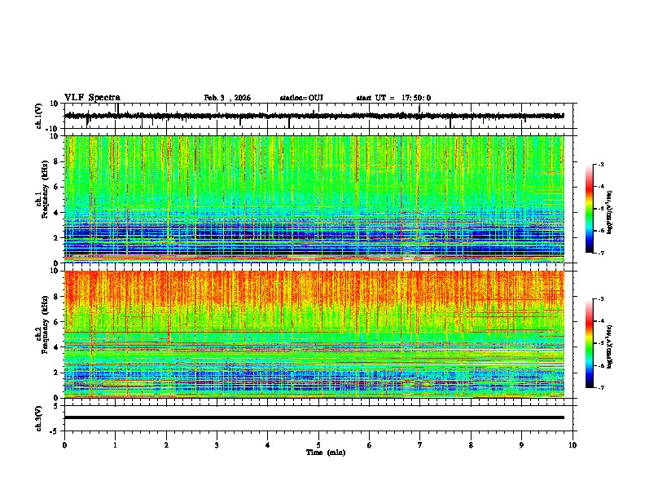Click the "-5" tick on ch.3 voltage axis
This screenshot has height=499, width=645.
(55, 431)
